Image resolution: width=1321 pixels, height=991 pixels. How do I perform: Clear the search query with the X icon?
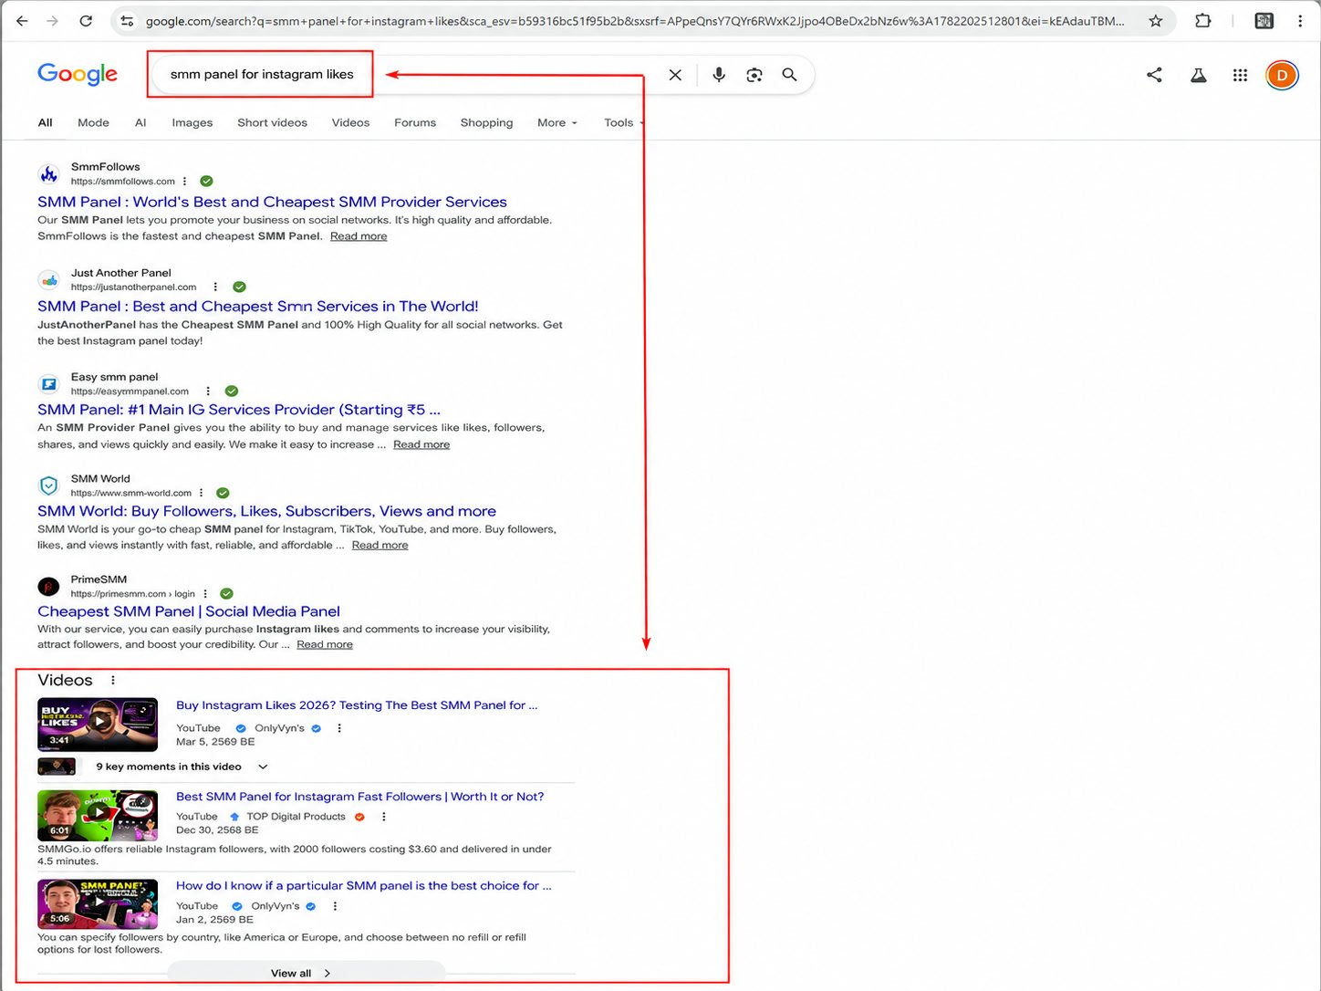click(675, 75)
